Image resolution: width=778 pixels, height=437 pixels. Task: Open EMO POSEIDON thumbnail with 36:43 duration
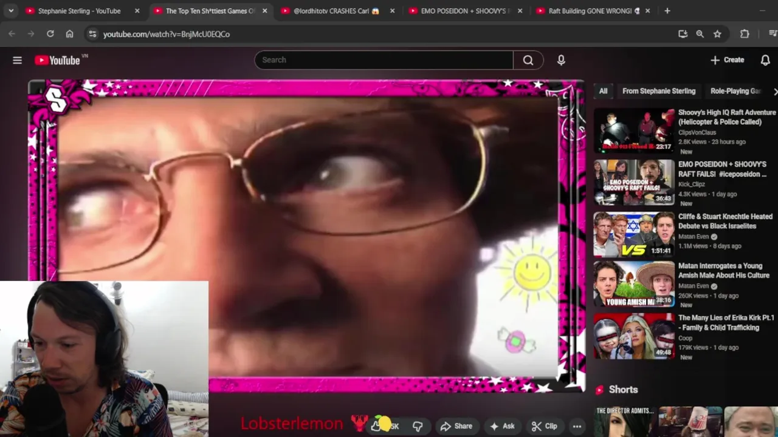(634, 183)
